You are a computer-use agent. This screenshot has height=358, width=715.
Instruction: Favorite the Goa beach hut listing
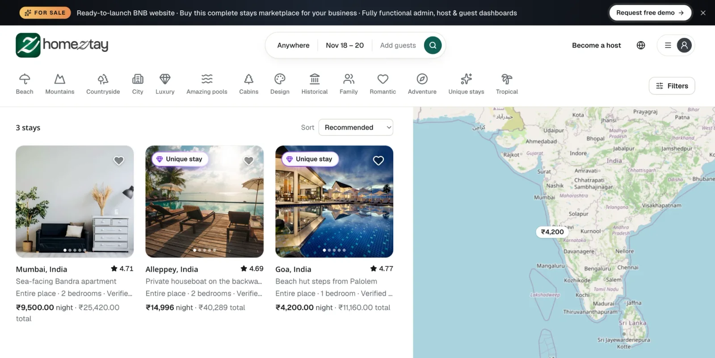[379, 160]
